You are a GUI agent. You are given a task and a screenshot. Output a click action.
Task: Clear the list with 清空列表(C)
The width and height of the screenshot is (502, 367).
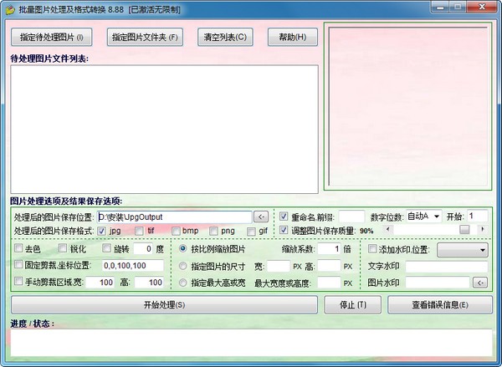coord(225,37)
